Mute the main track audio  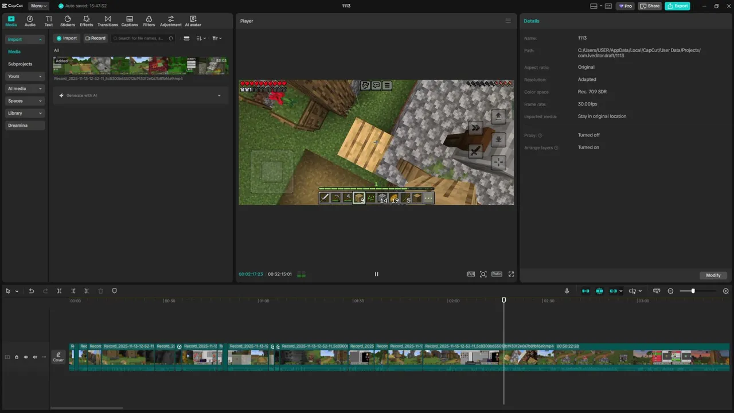click(x=35, y=357)
